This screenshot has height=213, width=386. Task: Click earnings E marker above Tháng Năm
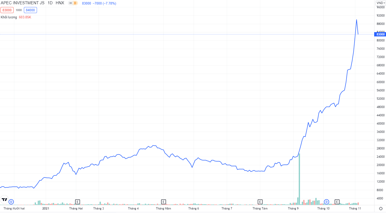coord(163,202)
